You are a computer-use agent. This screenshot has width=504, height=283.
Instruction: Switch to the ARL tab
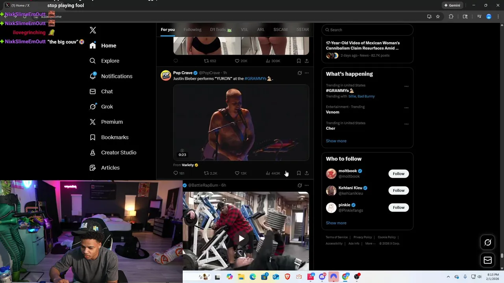261,29
